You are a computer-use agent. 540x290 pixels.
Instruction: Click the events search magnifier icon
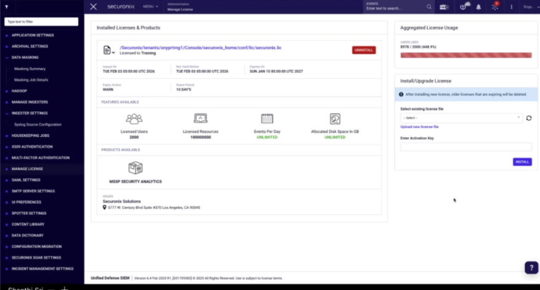coord(429,7)
